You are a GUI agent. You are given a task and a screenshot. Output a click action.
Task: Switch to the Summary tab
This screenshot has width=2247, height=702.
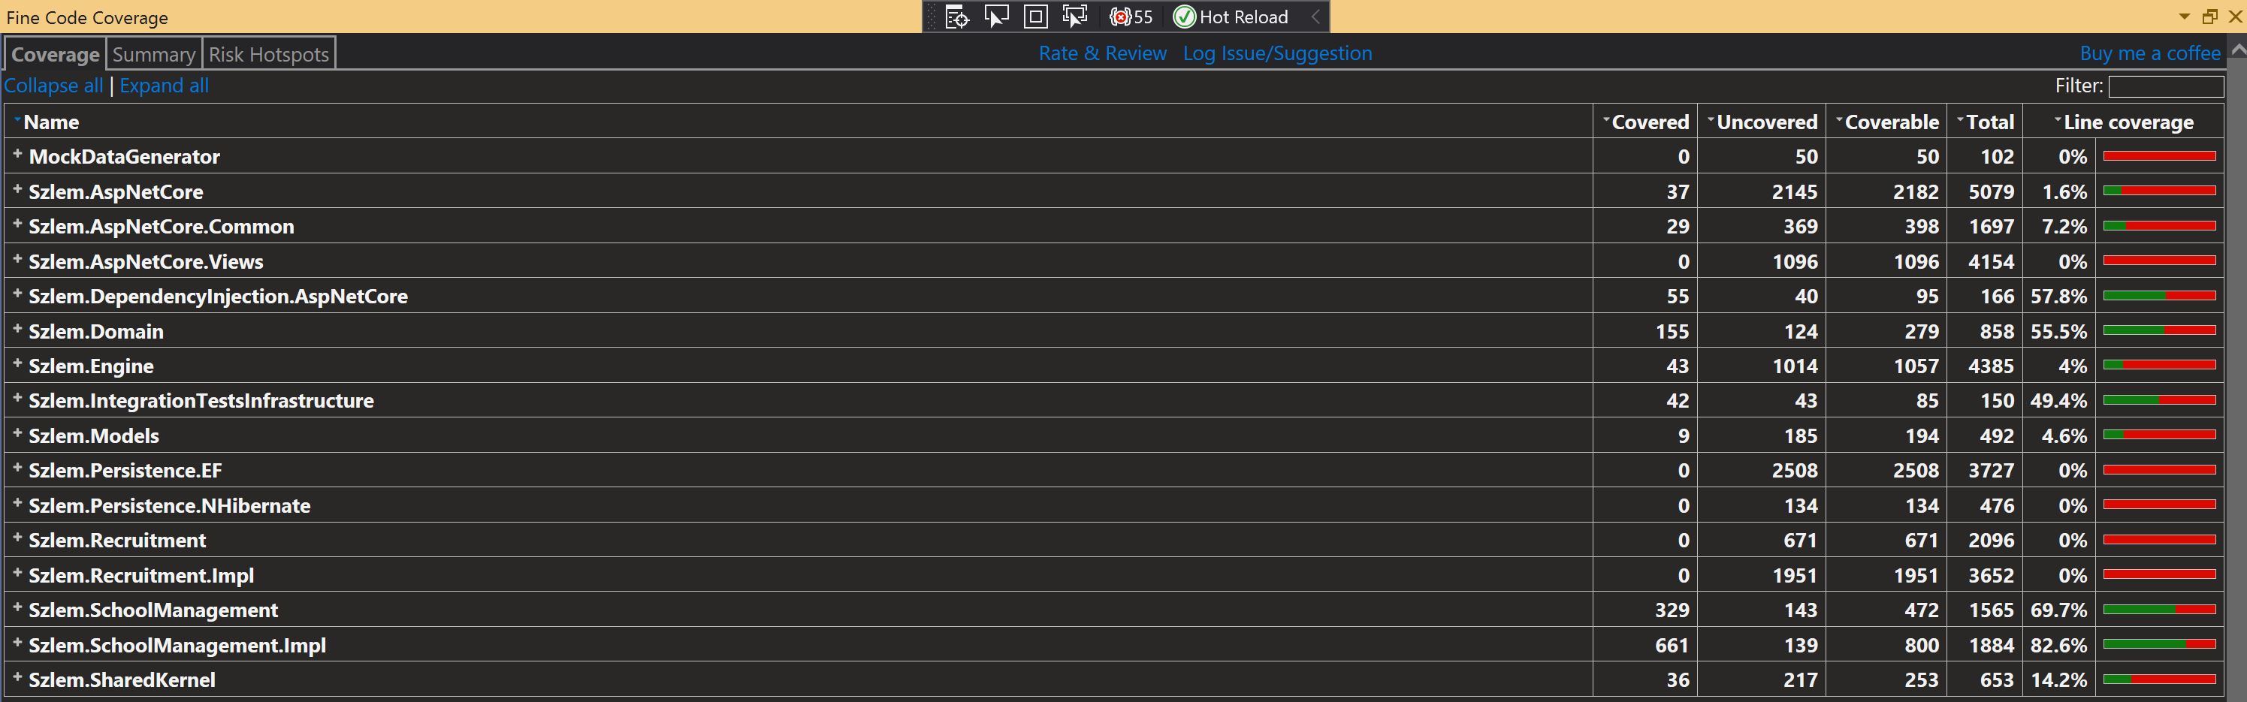pyautogui.click(x=153, y=53)
